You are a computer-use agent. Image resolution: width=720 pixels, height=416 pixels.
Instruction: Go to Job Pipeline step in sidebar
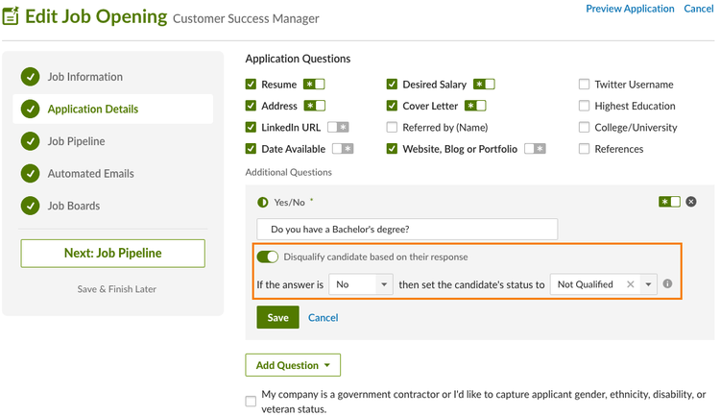pyautogui.click(x=76, y=141)
